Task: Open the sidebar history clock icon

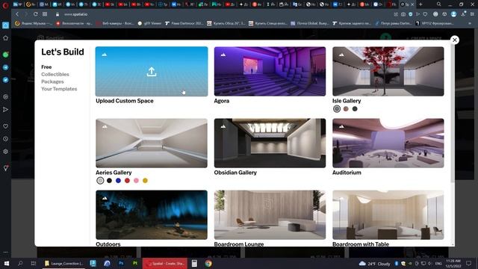Action: tap(5, 139)
